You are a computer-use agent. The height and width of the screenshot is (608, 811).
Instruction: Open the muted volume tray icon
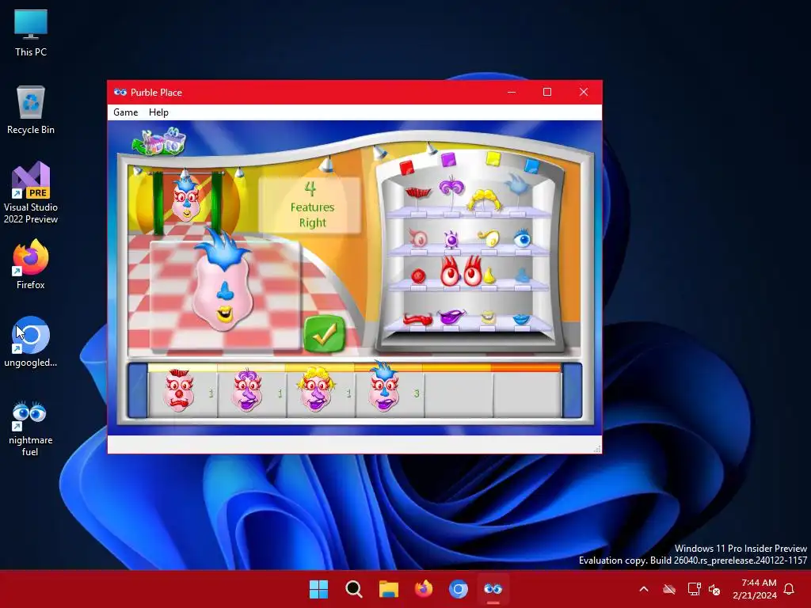[714, 589]
